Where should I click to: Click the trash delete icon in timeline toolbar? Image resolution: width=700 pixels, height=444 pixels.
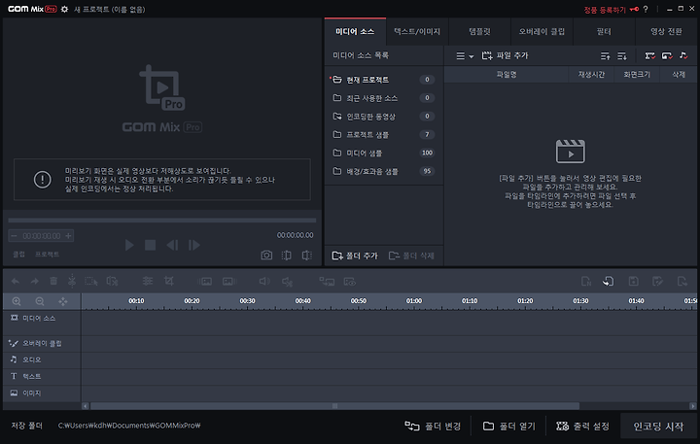pyautogui.click(x=53, y=281)
